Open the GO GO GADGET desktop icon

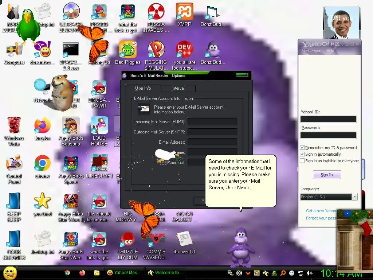tap(184, 217)
